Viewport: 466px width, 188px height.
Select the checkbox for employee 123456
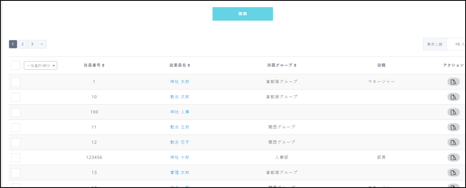point(15,158)
